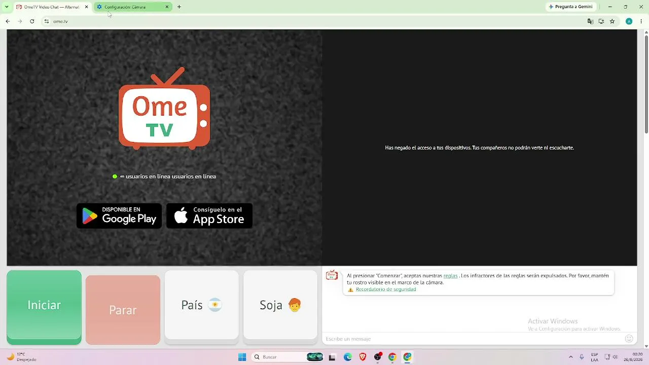Screen dimensions: 649x365
Task: Open the microphone icon in the system tray
Action: point(582,357)
